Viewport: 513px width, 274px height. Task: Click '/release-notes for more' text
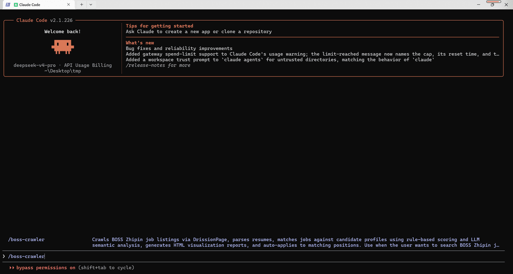click(x=158, y=65)
